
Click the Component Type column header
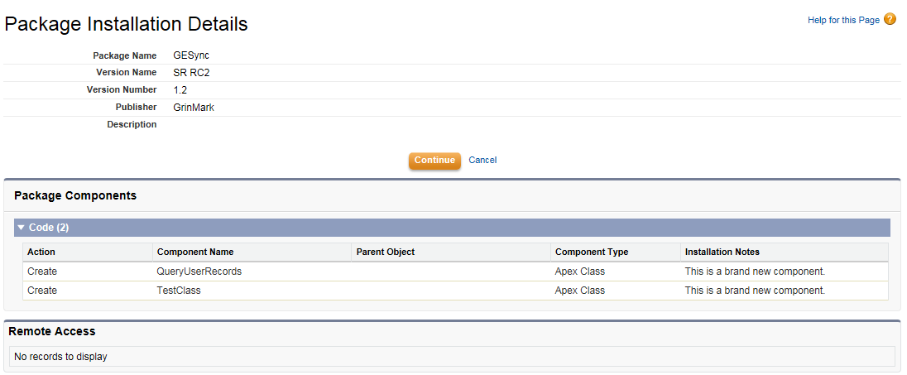[591, 252]
